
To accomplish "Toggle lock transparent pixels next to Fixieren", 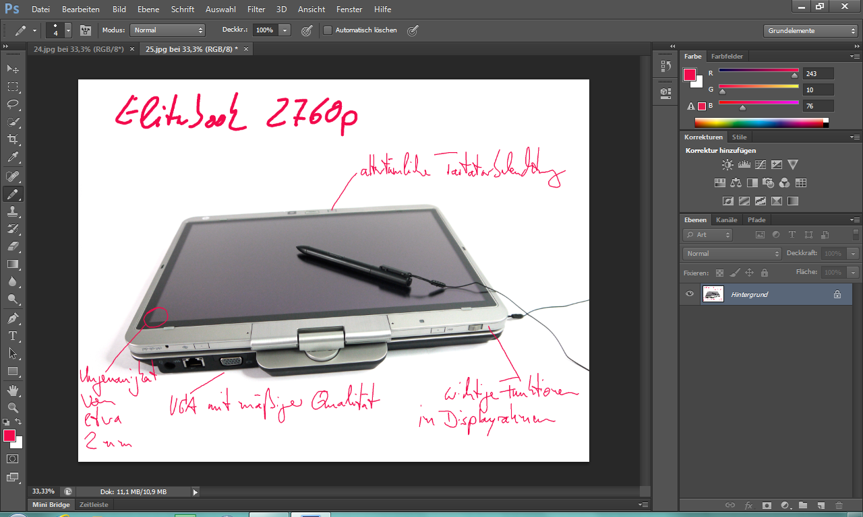I will [719, 273].
